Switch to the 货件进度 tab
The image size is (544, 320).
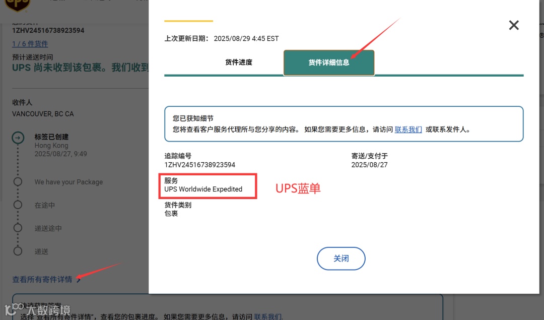click(x=239, y=62)
